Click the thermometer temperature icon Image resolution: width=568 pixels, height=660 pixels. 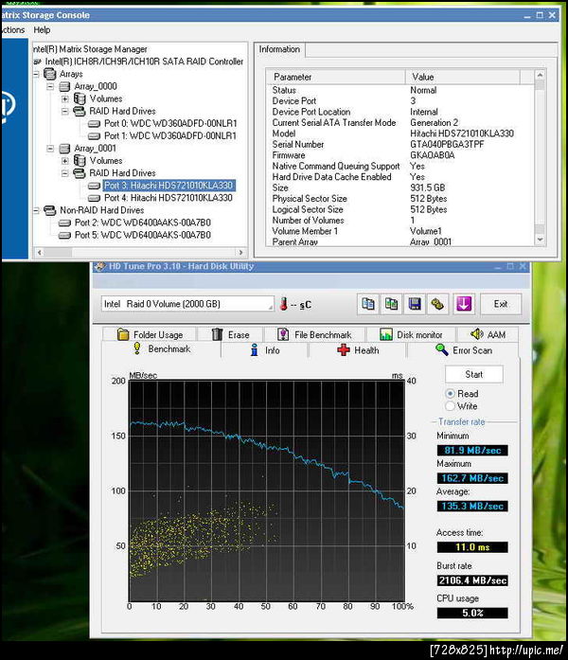point(284,304)
